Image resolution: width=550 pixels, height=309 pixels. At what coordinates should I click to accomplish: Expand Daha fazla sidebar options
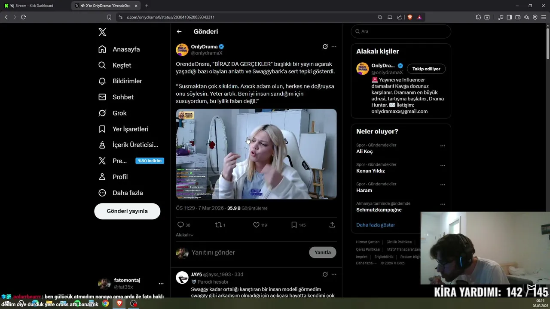tap(120, 193)
